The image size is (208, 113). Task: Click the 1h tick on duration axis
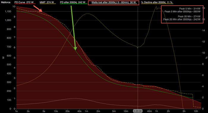[x=157, y=111]
